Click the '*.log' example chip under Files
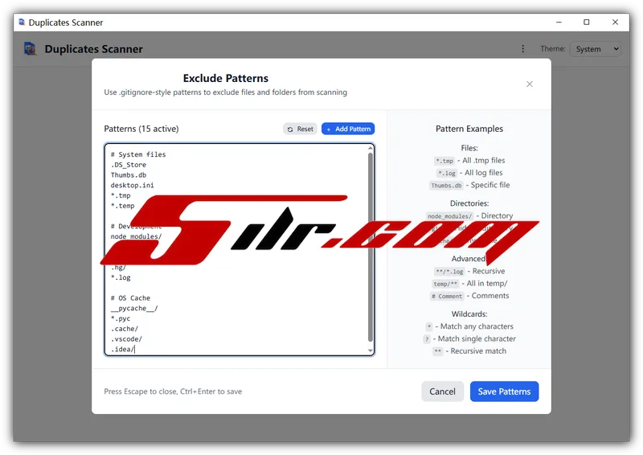Screen dimensions: 643x455 tap(447, 173)
